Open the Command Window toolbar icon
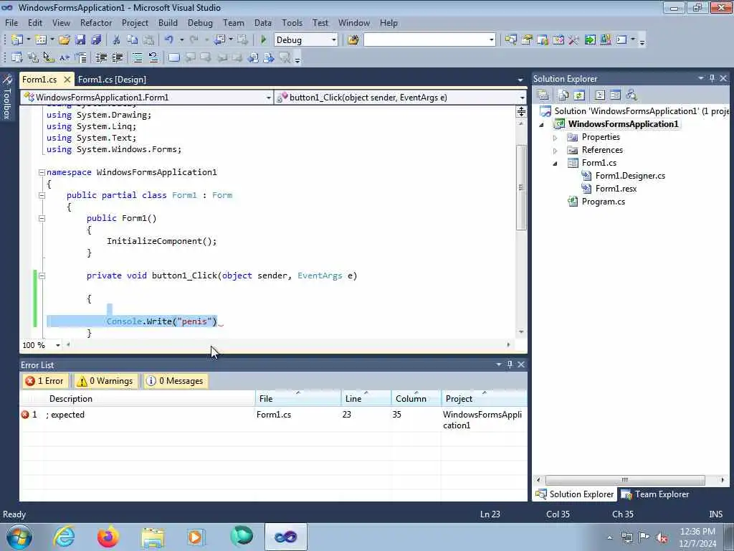Viewport: 734px width, 551px height. 621,40
